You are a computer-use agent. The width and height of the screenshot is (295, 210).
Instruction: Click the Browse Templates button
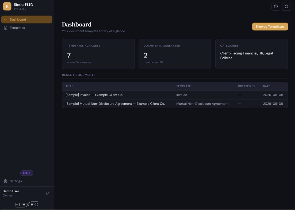270,27
